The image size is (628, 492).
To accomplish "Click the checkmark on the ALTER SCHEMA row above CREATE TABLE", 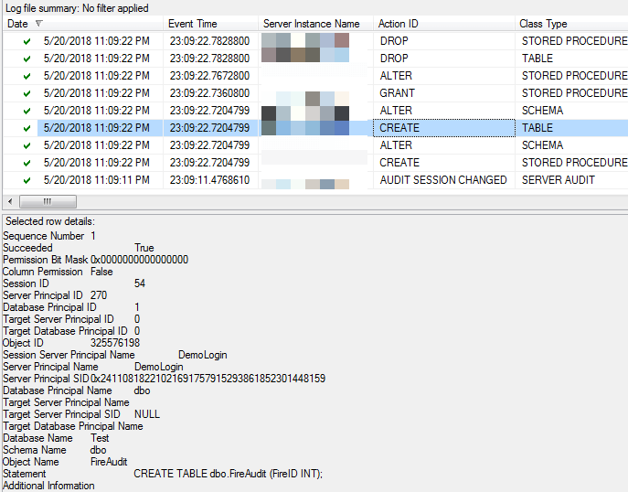I will click(x=27, y=111).
